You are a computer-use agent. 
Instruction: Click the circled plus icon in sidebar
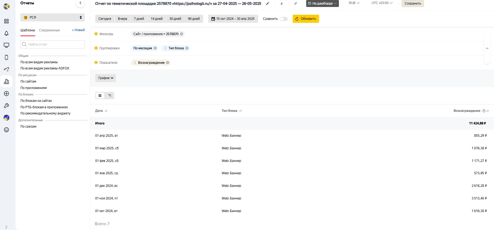click(x=6, y=94)
